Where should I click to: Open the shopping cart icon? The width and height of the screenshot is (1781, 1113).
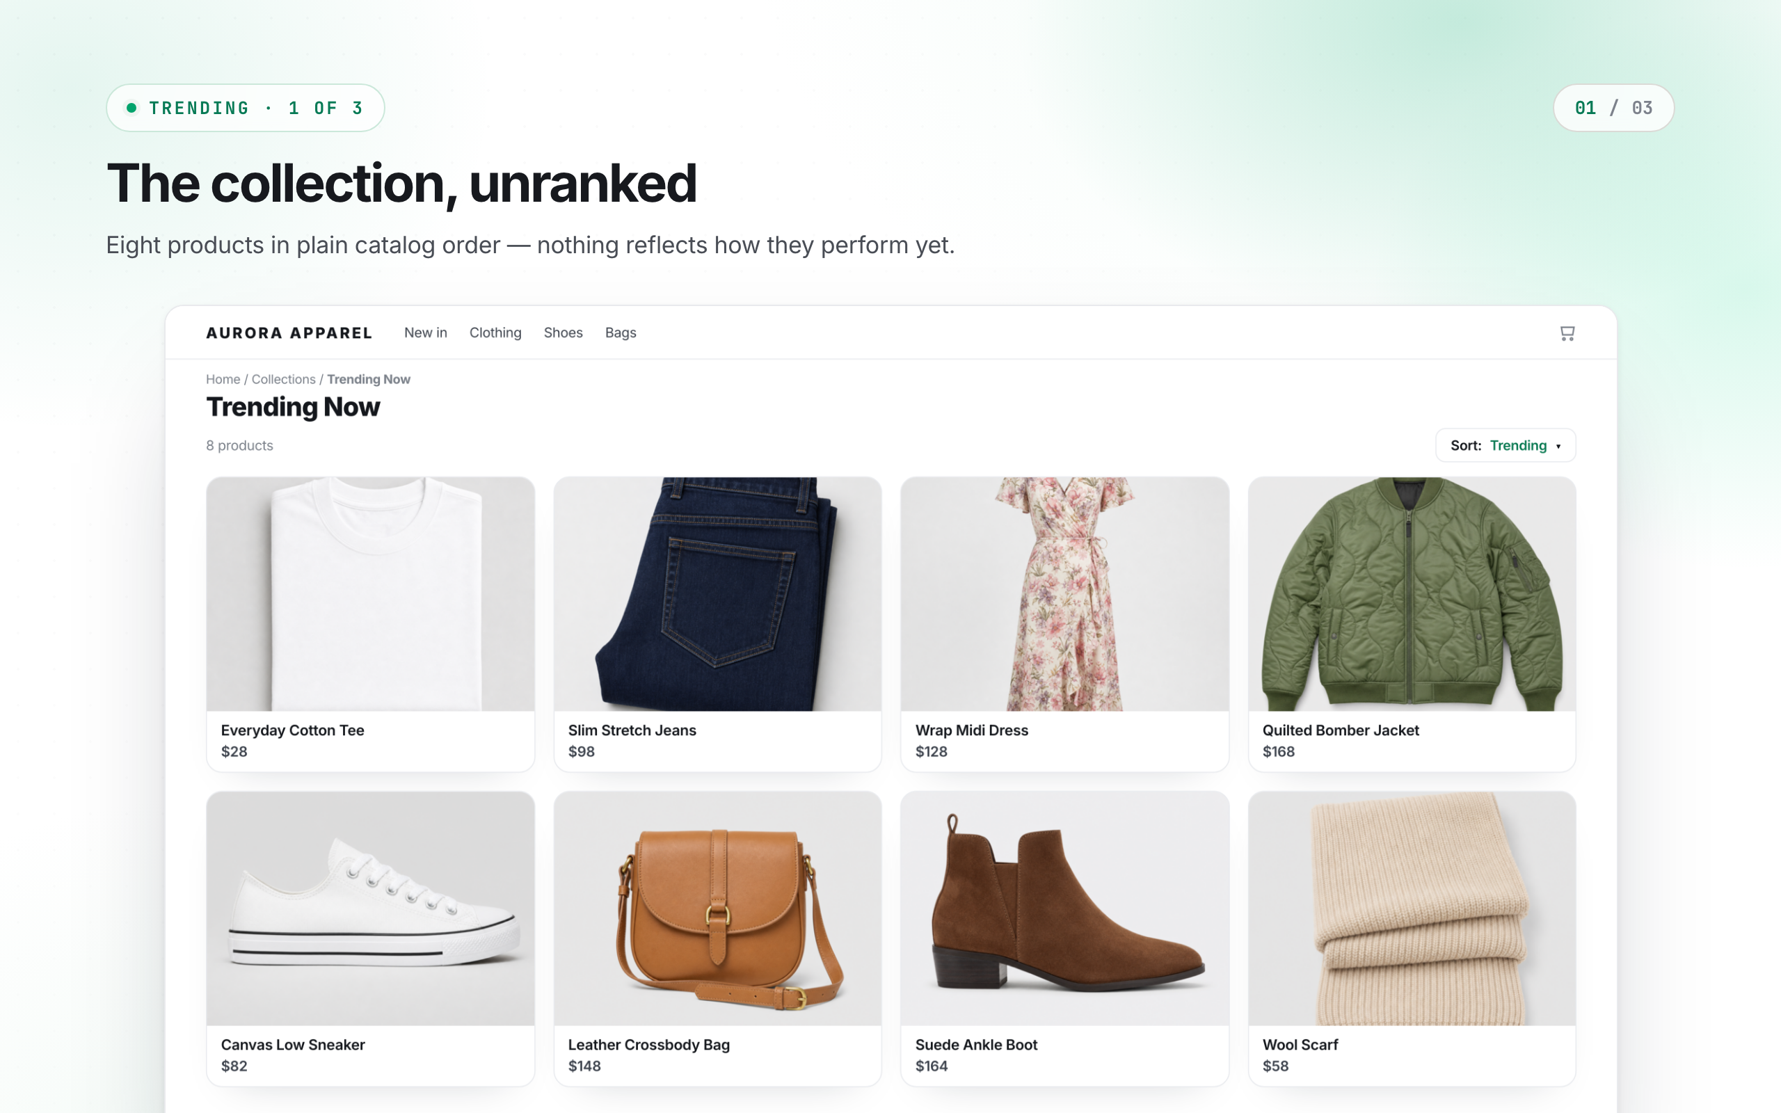tap(1567, 333)
